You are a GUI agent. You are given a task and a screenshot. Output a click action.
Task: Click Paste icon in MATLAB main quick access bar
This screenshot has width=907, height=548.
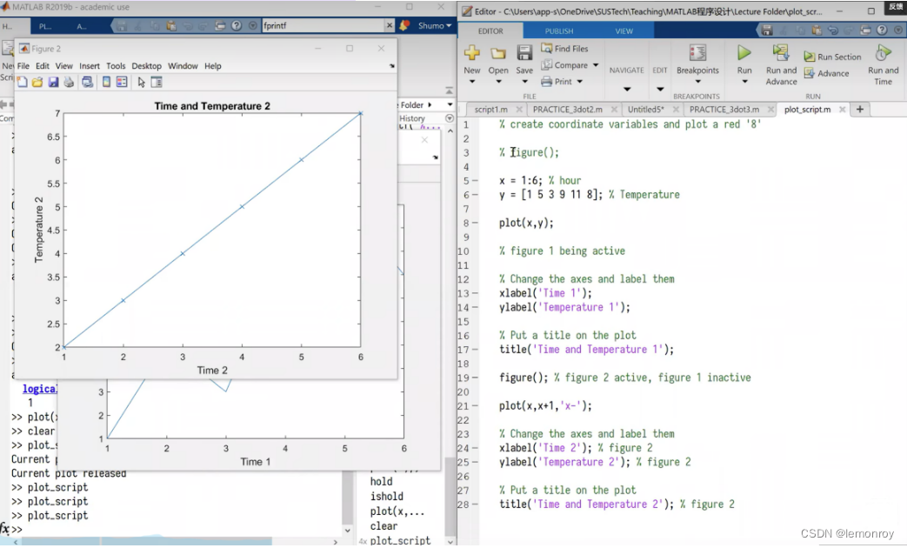(x=171, y=26)
